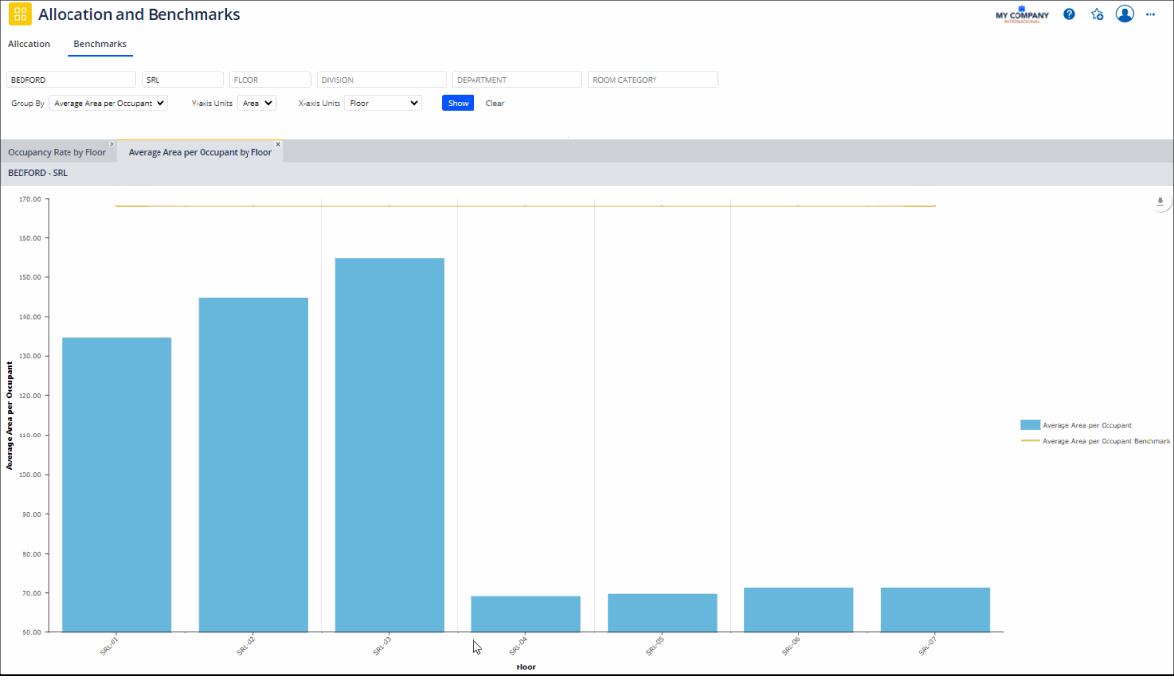This screenshot has height=688, width=1174.
Task: Click the My Company International logo
Action: tap(1021, 15)
